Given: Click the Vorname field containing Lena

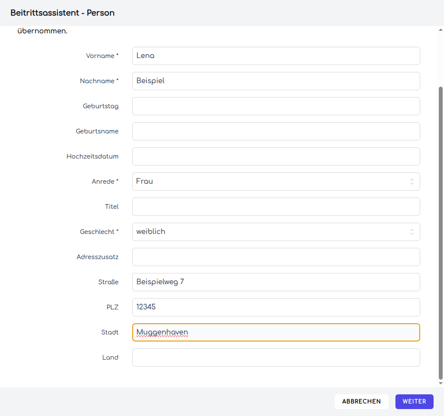Looking at the screenshot, I should [x=276, y=56].
